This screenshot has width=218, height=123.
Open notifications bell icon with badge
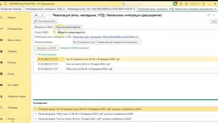click(x=175, y=4)
